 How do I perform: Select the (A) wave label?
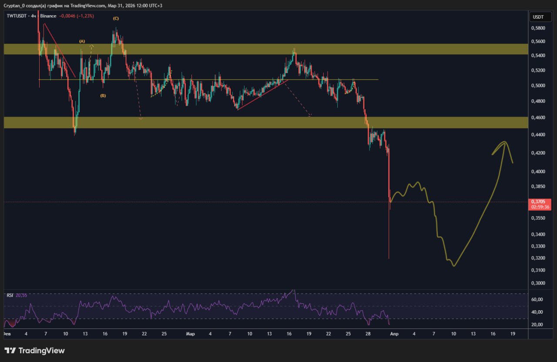82,41
